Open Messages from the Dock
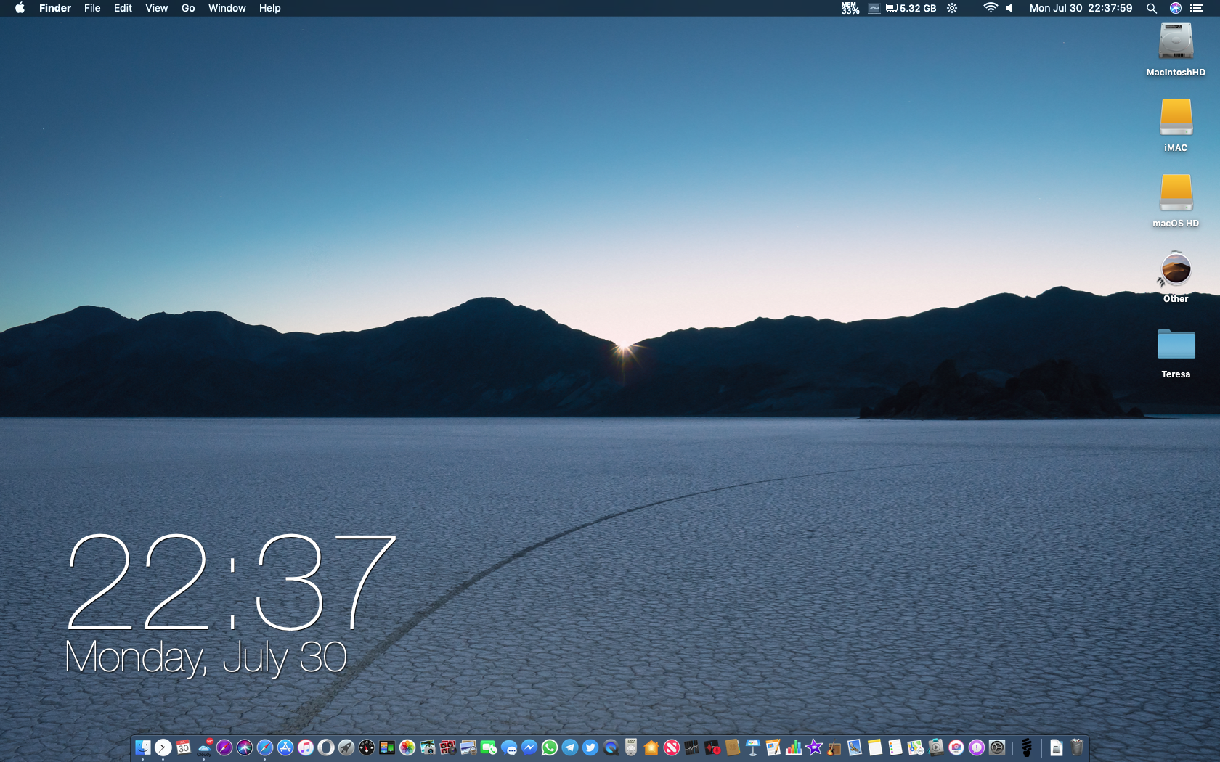The image size is (1220, 762). pos(509,747)
